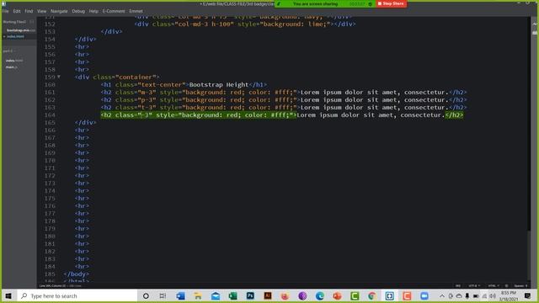Open Firefox from the taskbar
This screenshot has width=539, height=303.
tap(285, 295)
